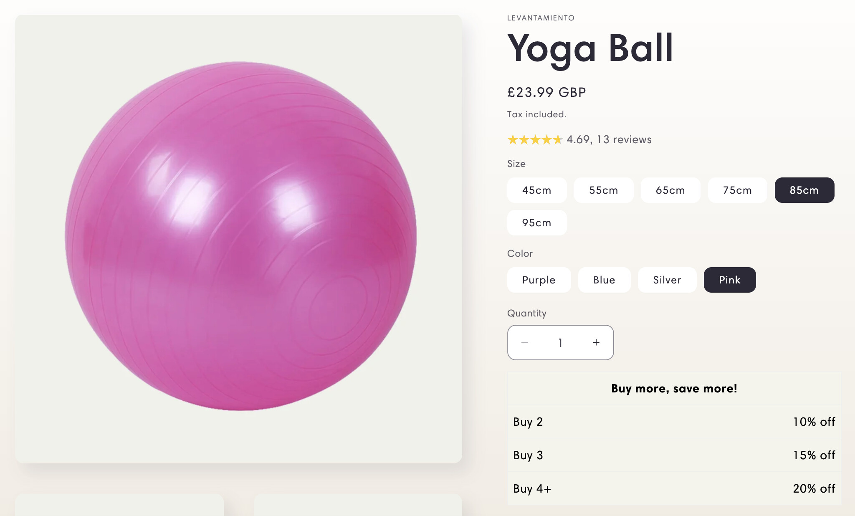Pick the 65cm size option
The image size is (855, 516).
coord(670,190)
